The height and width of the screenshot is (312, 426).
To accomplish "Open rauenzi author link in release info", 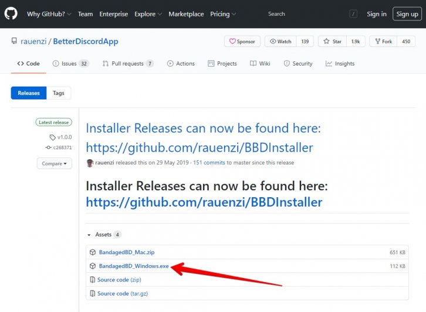I will coord(104,163).
